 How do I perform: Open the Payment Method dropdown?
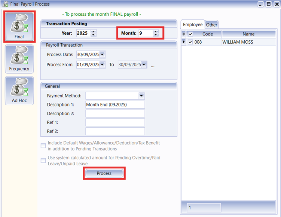(141, 96)
